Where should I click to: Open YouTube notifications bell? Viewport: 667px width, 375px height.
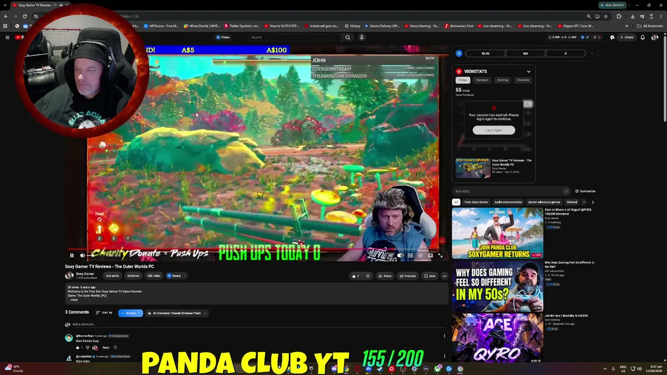643,37
